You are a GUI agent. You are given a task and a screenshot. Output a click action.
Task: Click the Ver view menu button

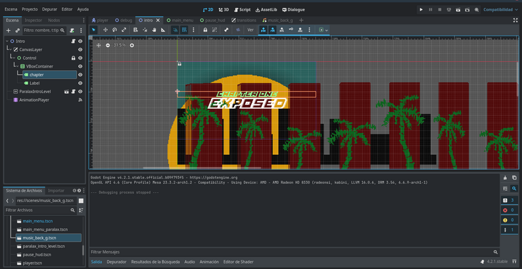pyautogui.click(x=250, y=30)
